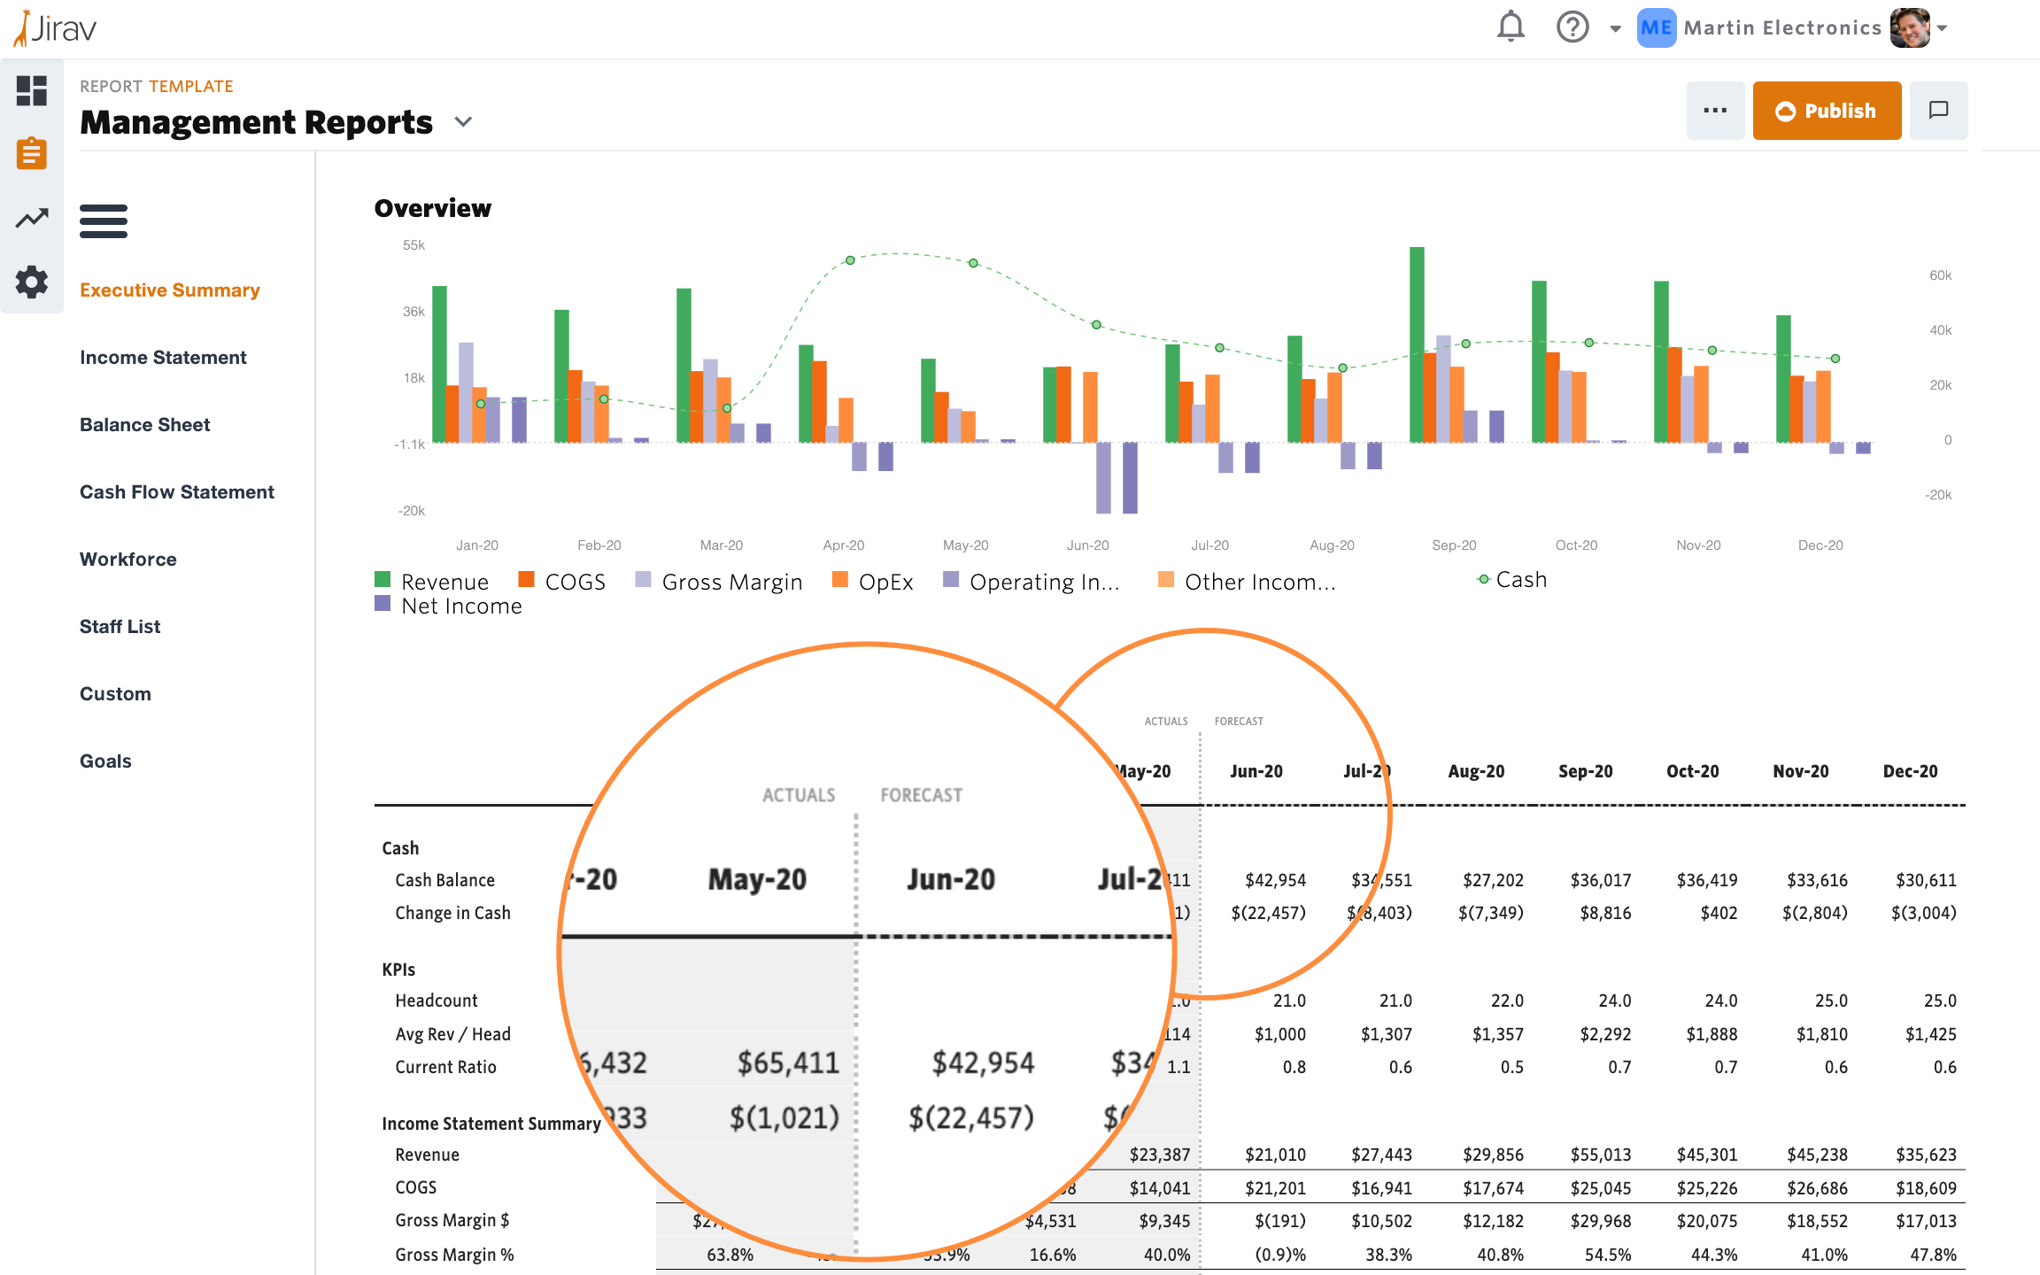Screen dimensions: 2040x1275
Task: Select the reports clipboard icon
Action: click(32, 153)
